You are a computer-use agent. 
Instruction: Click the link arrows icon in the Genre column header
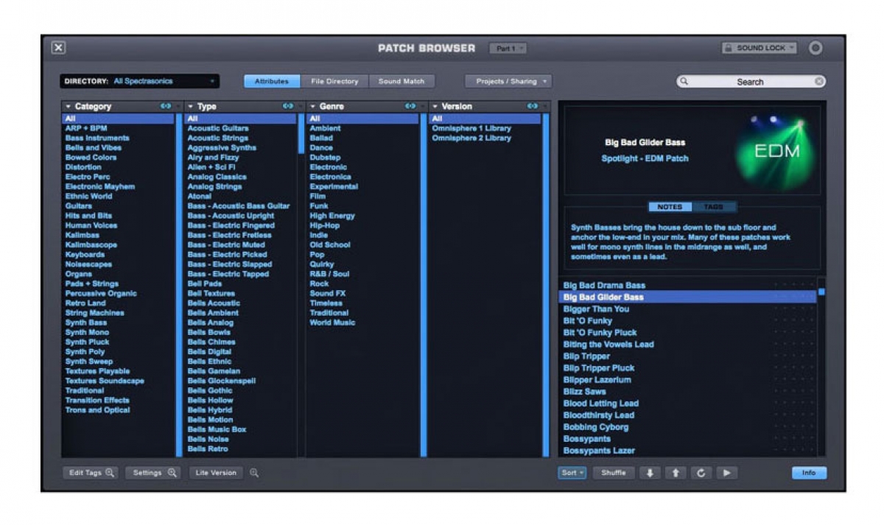coord(410,106)
